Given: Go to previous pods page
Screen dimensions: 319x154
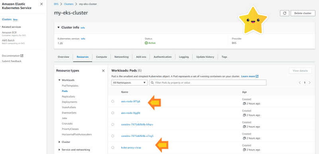Looking at the screenshot, I should [x=299, y=83].
